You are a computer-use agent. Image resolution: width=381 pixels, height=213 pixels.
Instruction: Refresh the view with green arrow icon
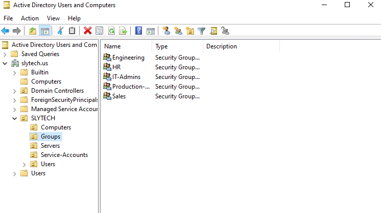point(111,31)
